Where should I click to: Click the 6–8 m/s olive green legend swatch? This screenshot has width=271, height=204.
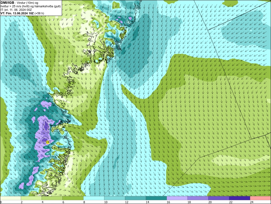(73, 198)
